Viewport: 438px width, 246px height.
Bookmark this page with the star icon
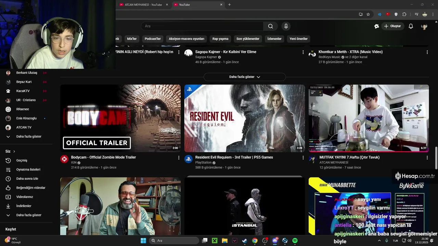(368, 14)
